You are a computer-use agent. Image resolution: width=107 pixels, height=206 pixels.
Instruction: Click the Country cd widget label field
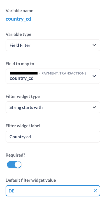[x=53, y=137]
